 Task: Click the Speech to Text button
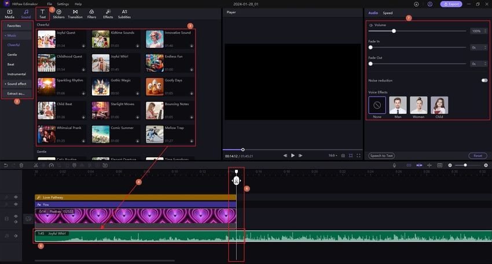(x=381, y=155)
